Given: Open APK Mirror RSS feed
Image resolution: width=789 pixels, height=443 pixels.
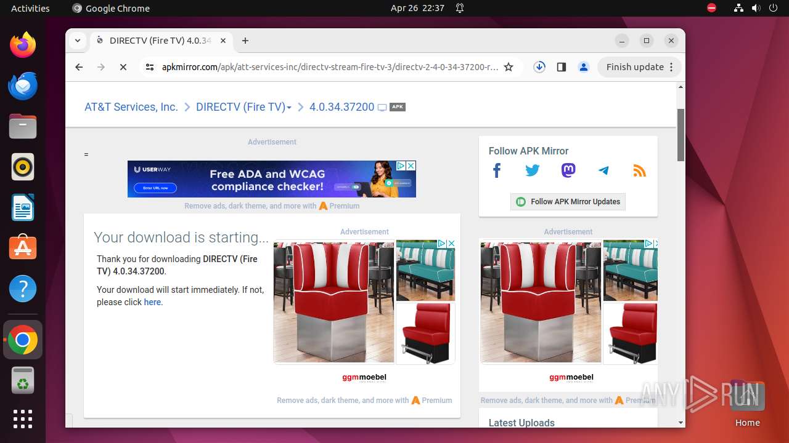Looking at the screenshot, I should tap(640, 170).
